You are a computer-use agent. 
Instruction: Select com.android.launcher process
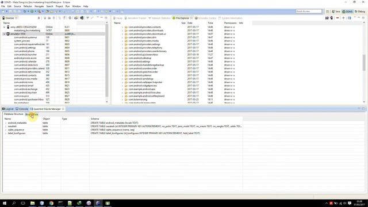(x=25, y=55)
